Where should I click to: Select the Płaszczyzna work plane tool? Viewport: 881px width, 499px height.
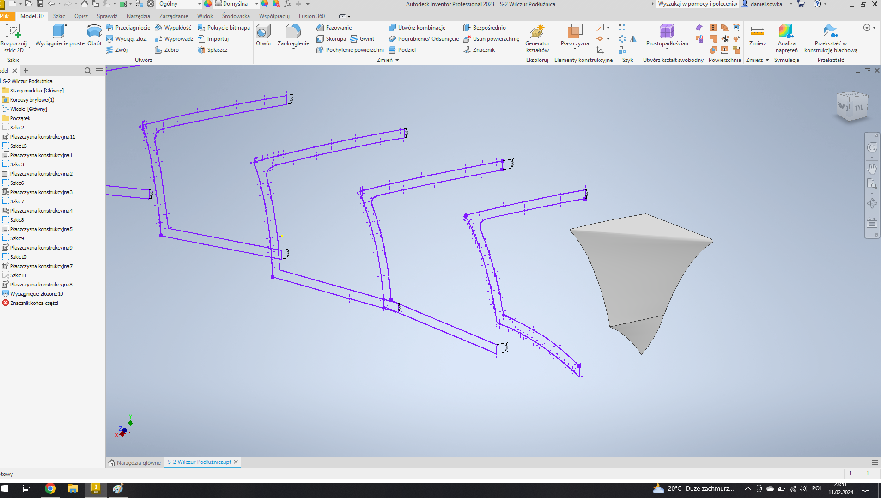[575, 35]
